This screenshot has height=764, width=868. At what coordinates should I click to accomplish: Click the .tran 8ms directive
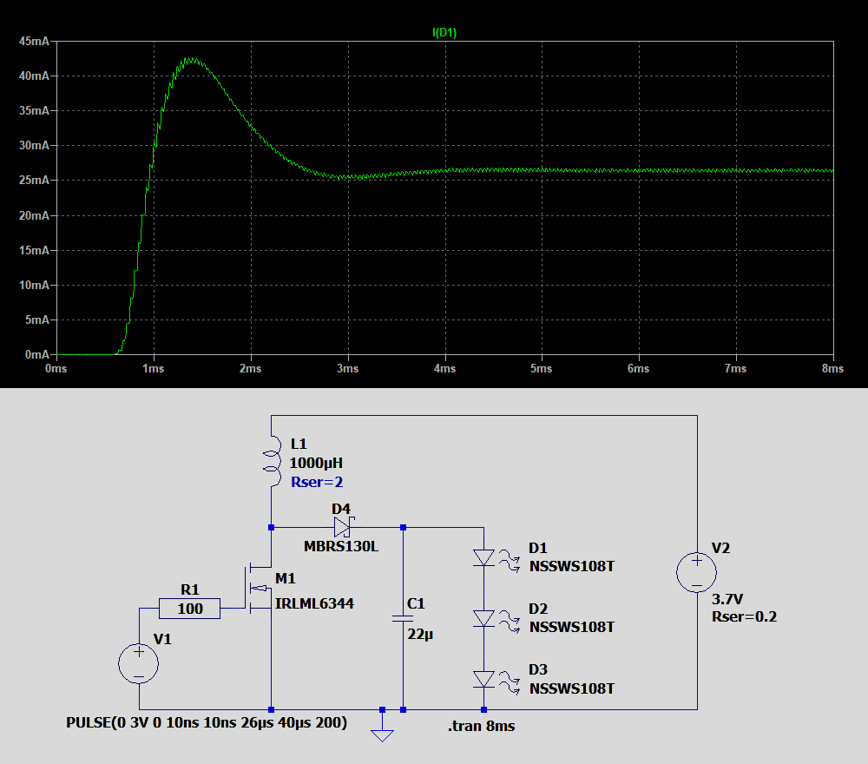coord(481,726)
